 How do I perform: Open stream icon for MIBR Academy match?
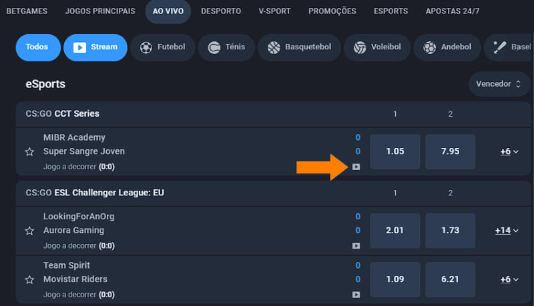coord(356,167)
